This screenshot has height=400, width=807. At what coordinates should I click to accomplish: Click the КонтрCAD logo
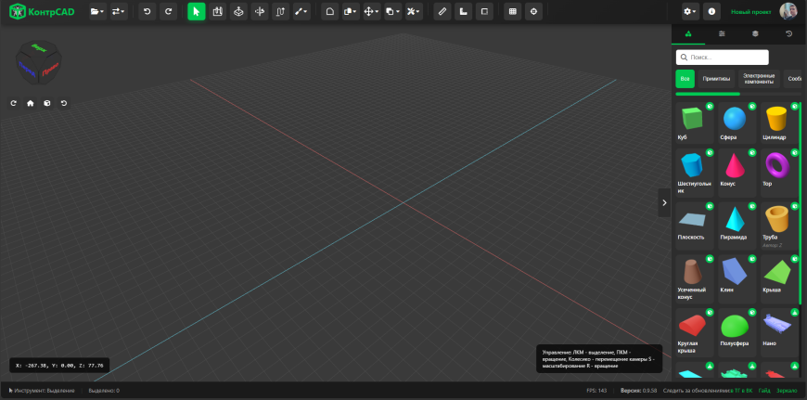(42, 11)
